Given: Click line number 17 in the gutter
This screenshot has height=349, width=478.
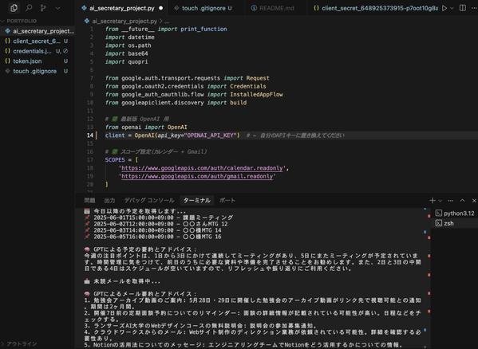Looking at the screenshot, I should coord(90,159).
